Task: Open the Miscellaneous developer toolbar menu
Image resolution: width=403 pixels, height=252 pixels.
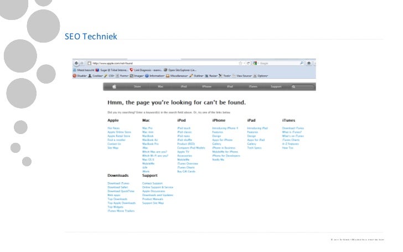Action: 177,76
